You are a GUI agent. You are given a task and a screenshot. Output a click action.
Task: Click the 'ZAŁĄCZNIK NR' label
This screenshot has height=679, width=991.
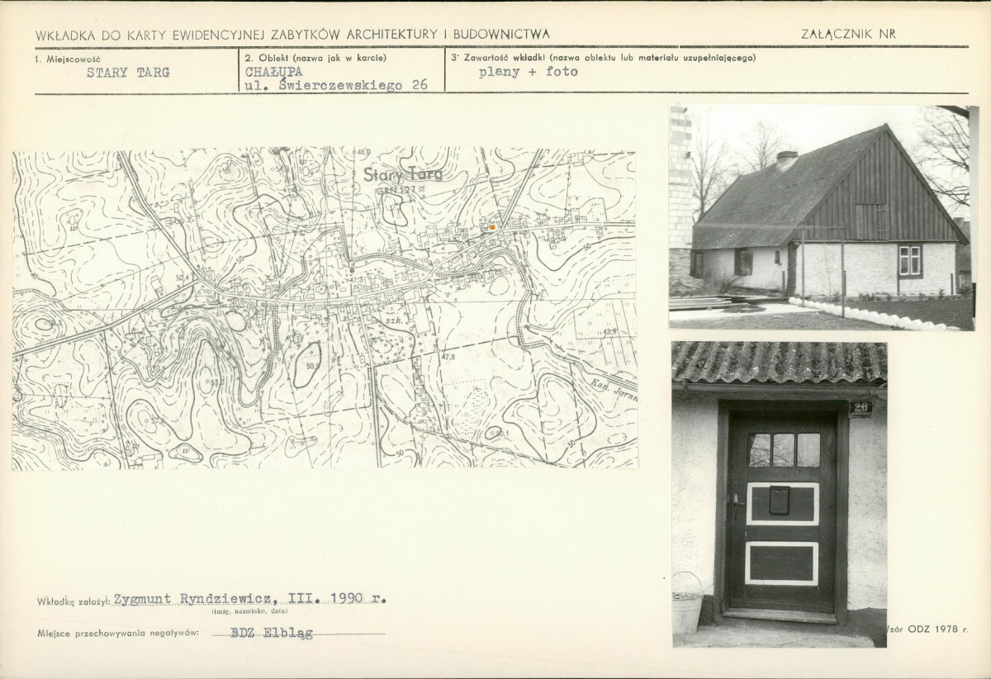point(848,35)
